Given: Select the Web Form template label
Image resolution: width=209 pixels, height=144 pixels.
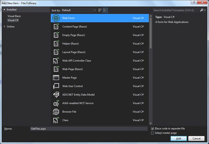Looking at the screenshot, I should [x=68, y=18].
